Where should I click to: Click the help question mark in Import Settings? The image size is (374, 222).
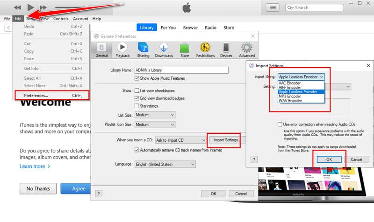254,160
